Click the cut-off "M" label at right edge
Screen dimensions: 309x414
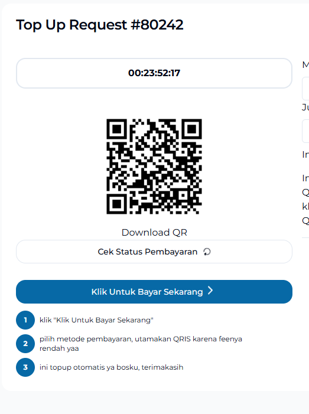coord(305,65)
